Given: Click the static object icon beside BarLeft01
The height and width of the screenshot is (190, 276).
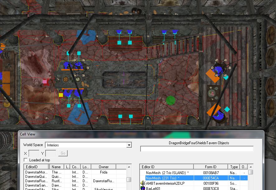Looking at the screenshot, I should coord(143,188).
